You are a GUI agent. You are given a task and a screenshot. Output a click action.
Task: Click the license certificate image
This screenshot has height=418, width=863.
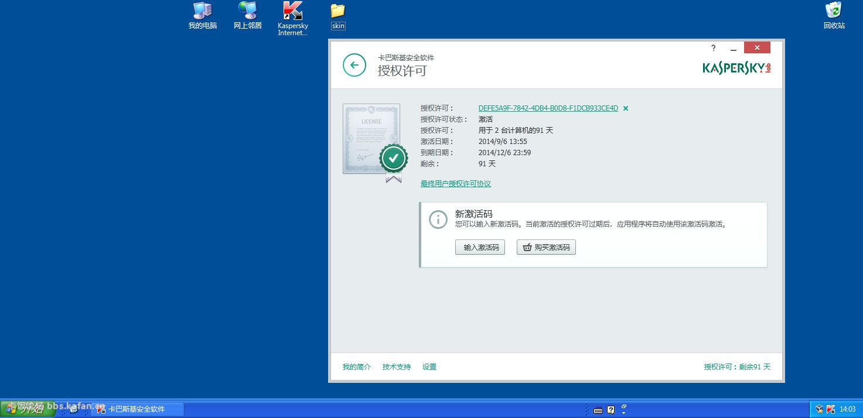click(x=375, y=142)
